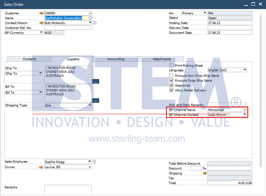Open contact details icon beside Bob McKensly
Screen dimensions: 266x196
point(95,23)
